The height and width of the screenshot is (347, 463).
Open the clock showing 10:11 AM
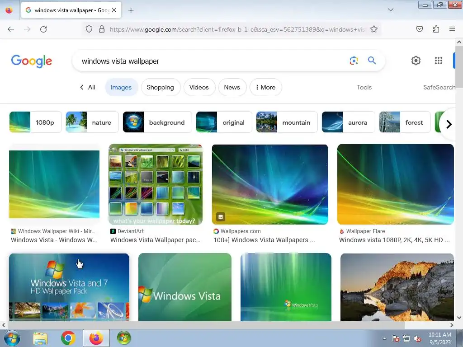[x=439, y=338]
